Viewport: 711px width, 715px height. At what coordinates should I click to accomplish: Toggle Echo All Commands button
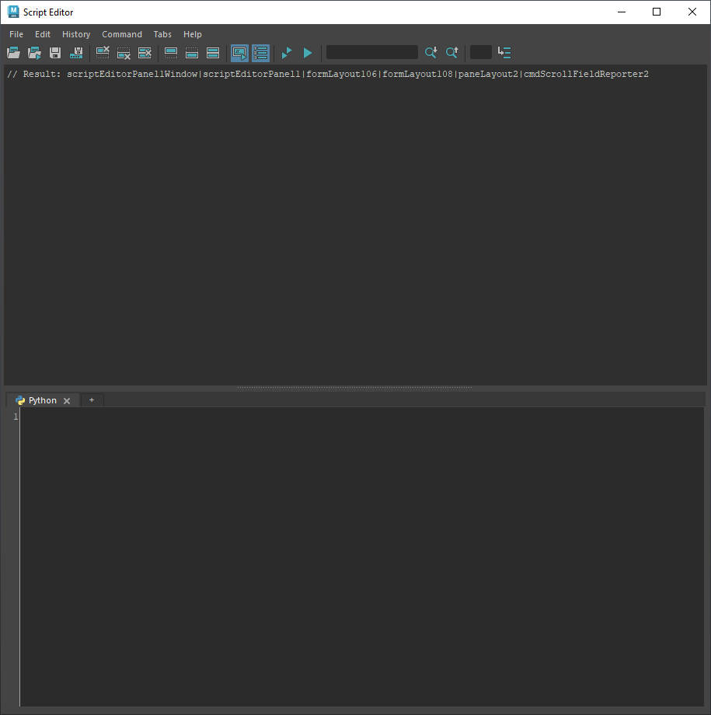click(x=239, y=53)
